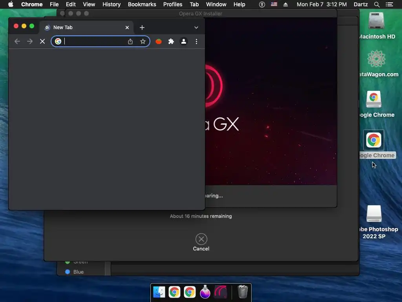Select the Google Chrome disk image icon

[374, 99]
